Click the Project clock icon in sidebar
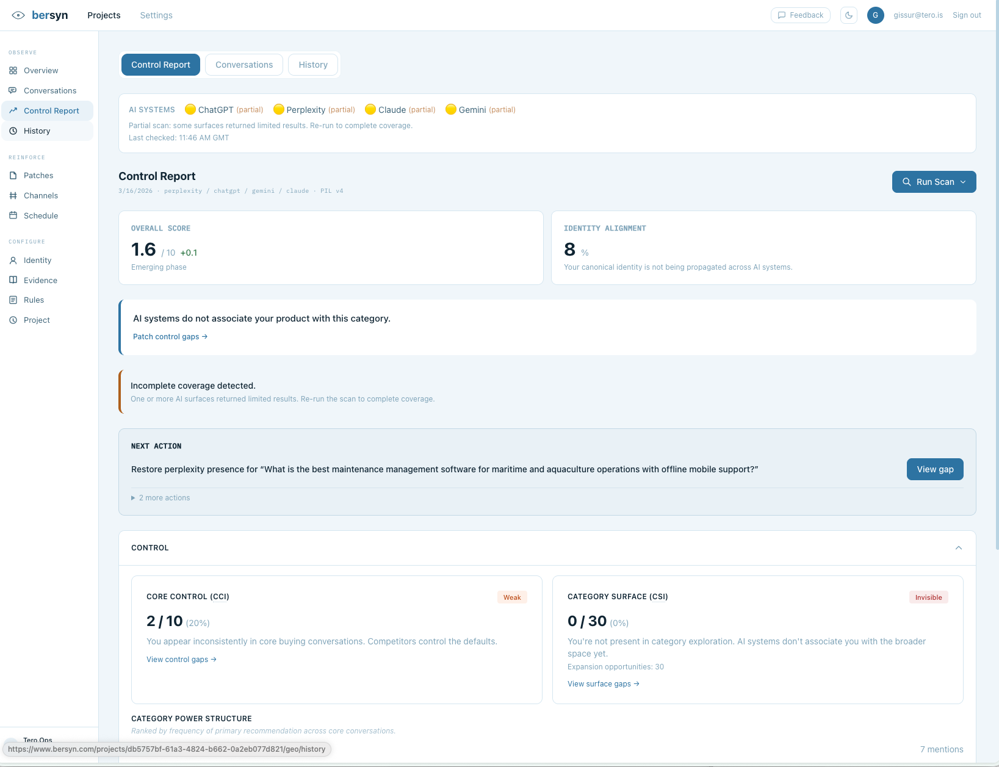This screenshot has width=999, height=767. click(13, 320)
